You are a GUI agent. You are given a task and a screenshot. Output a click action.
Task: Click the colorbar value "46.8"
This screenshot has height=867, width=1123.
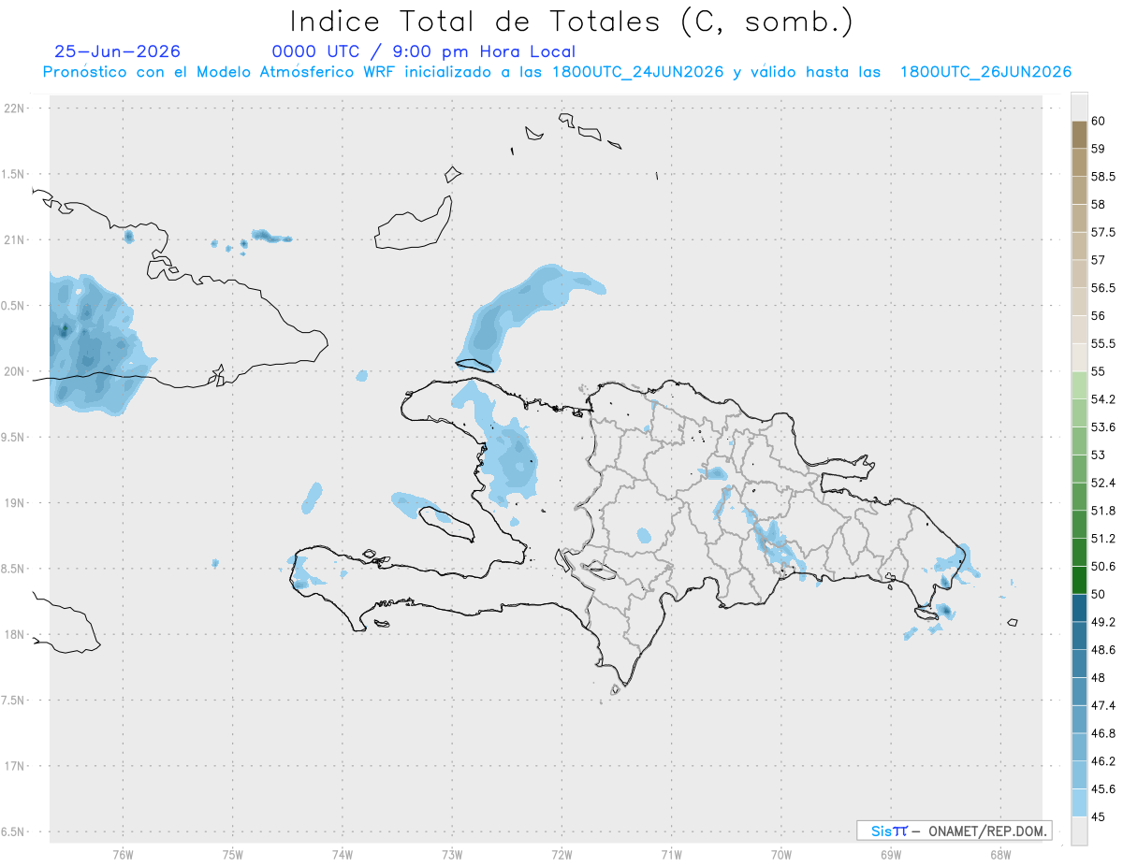pos(1103,733)
